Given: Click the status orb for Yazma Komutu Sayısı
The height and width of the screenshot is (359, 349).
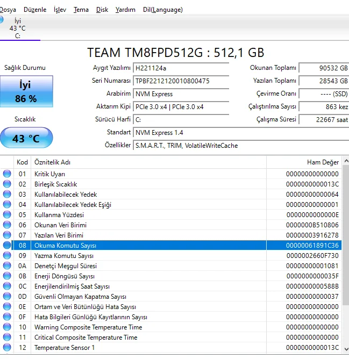Looking at the screenshot, I should (7, 255).
